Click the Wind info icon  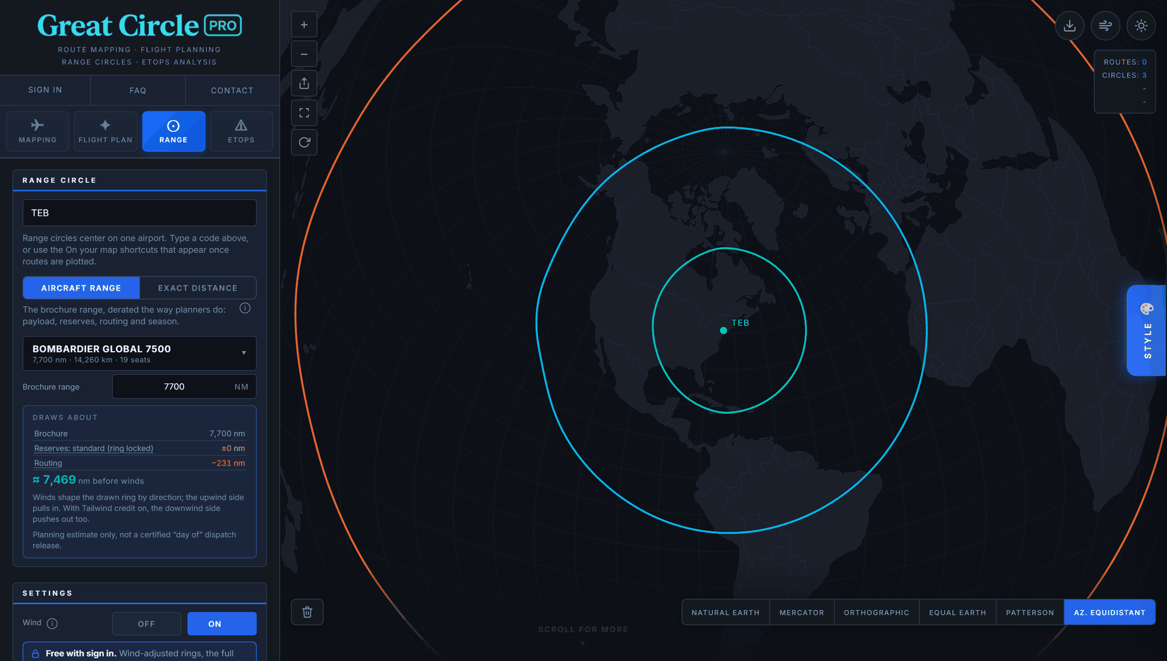pyautogui.click(x=52, y=624)
